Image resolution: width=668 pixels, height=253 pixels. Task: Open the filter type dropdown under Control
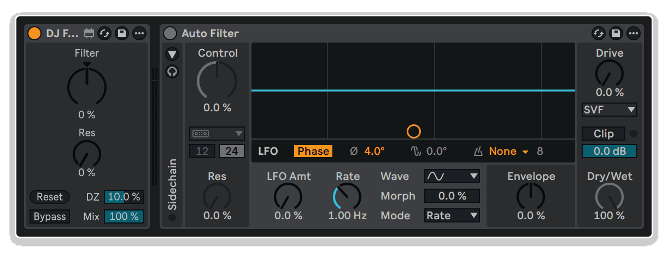[217, 134]
